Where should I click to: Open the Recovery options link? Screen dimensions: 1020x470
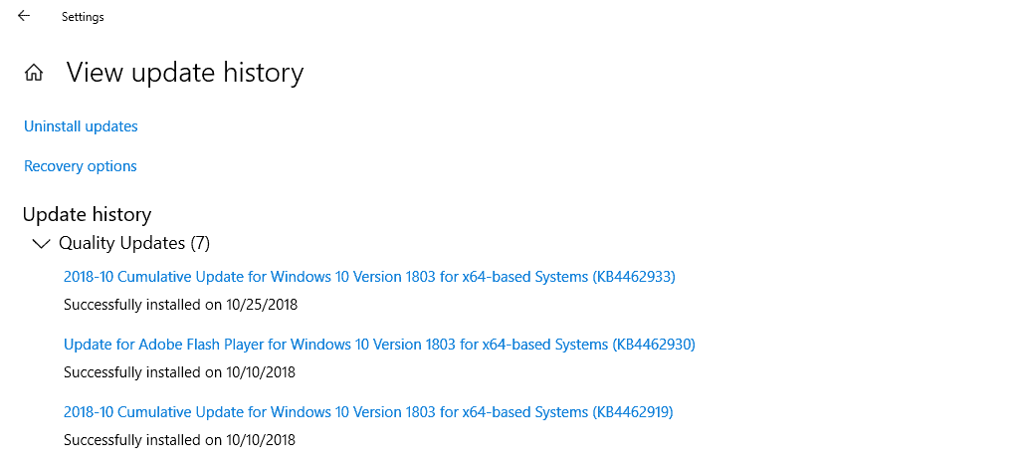point(81,166)
